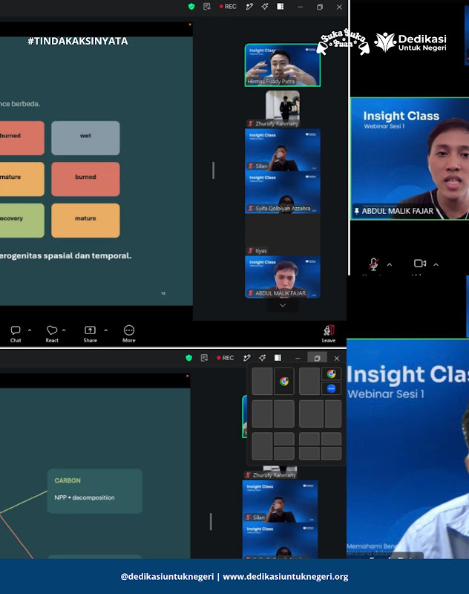Click 'NPP • decomposition' text
This screenshot has height=594, width=469.
85,497
